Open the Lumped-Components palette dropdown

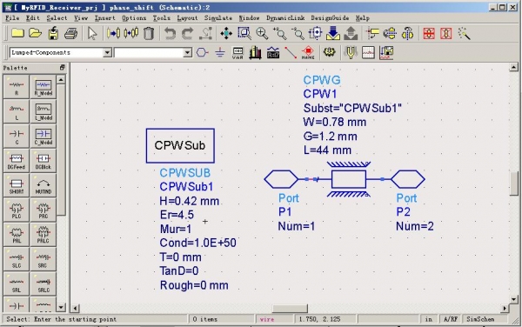pos(107,52)
